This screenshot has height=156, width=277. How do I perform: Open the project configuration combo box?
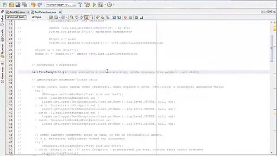(61, 5)
